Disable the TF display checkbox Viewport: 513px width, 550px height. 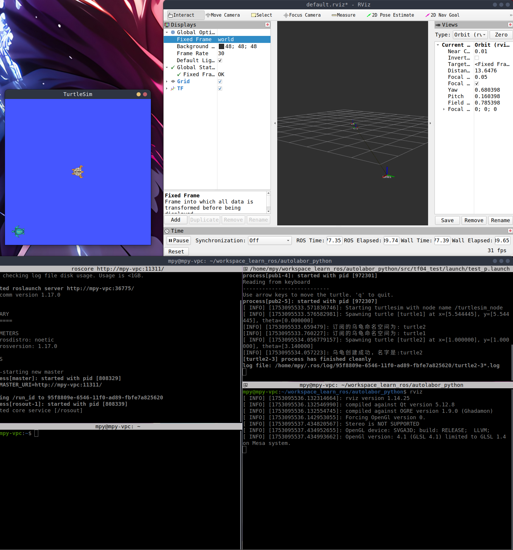(x=220, y=88)
